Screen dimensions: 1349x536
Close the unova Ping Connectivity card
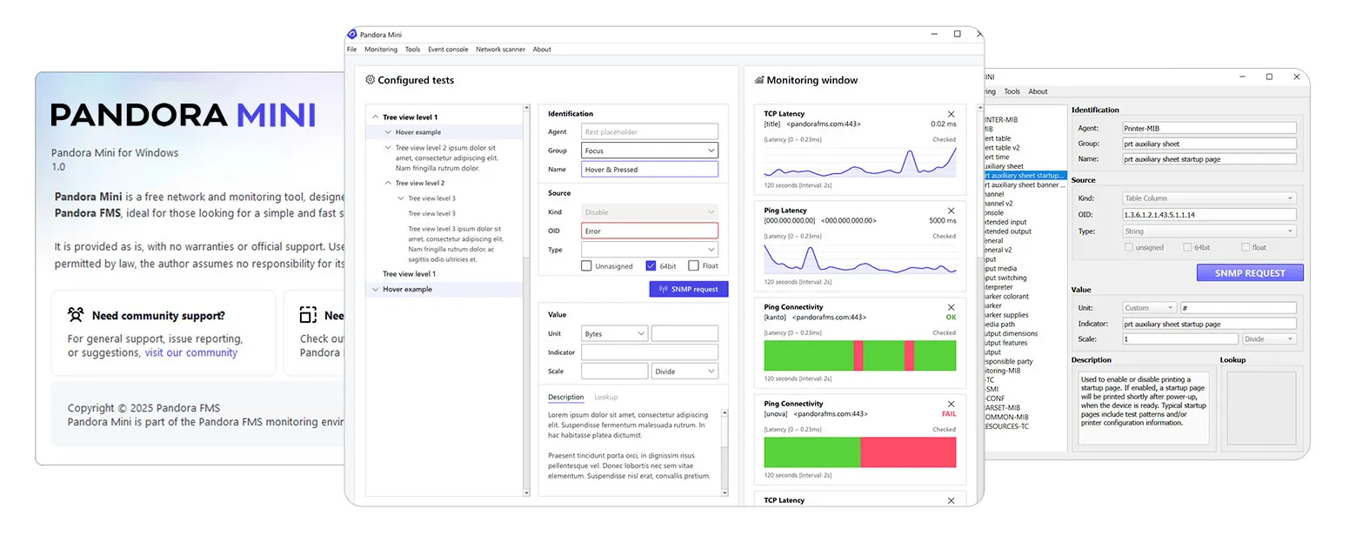[951, 404]
